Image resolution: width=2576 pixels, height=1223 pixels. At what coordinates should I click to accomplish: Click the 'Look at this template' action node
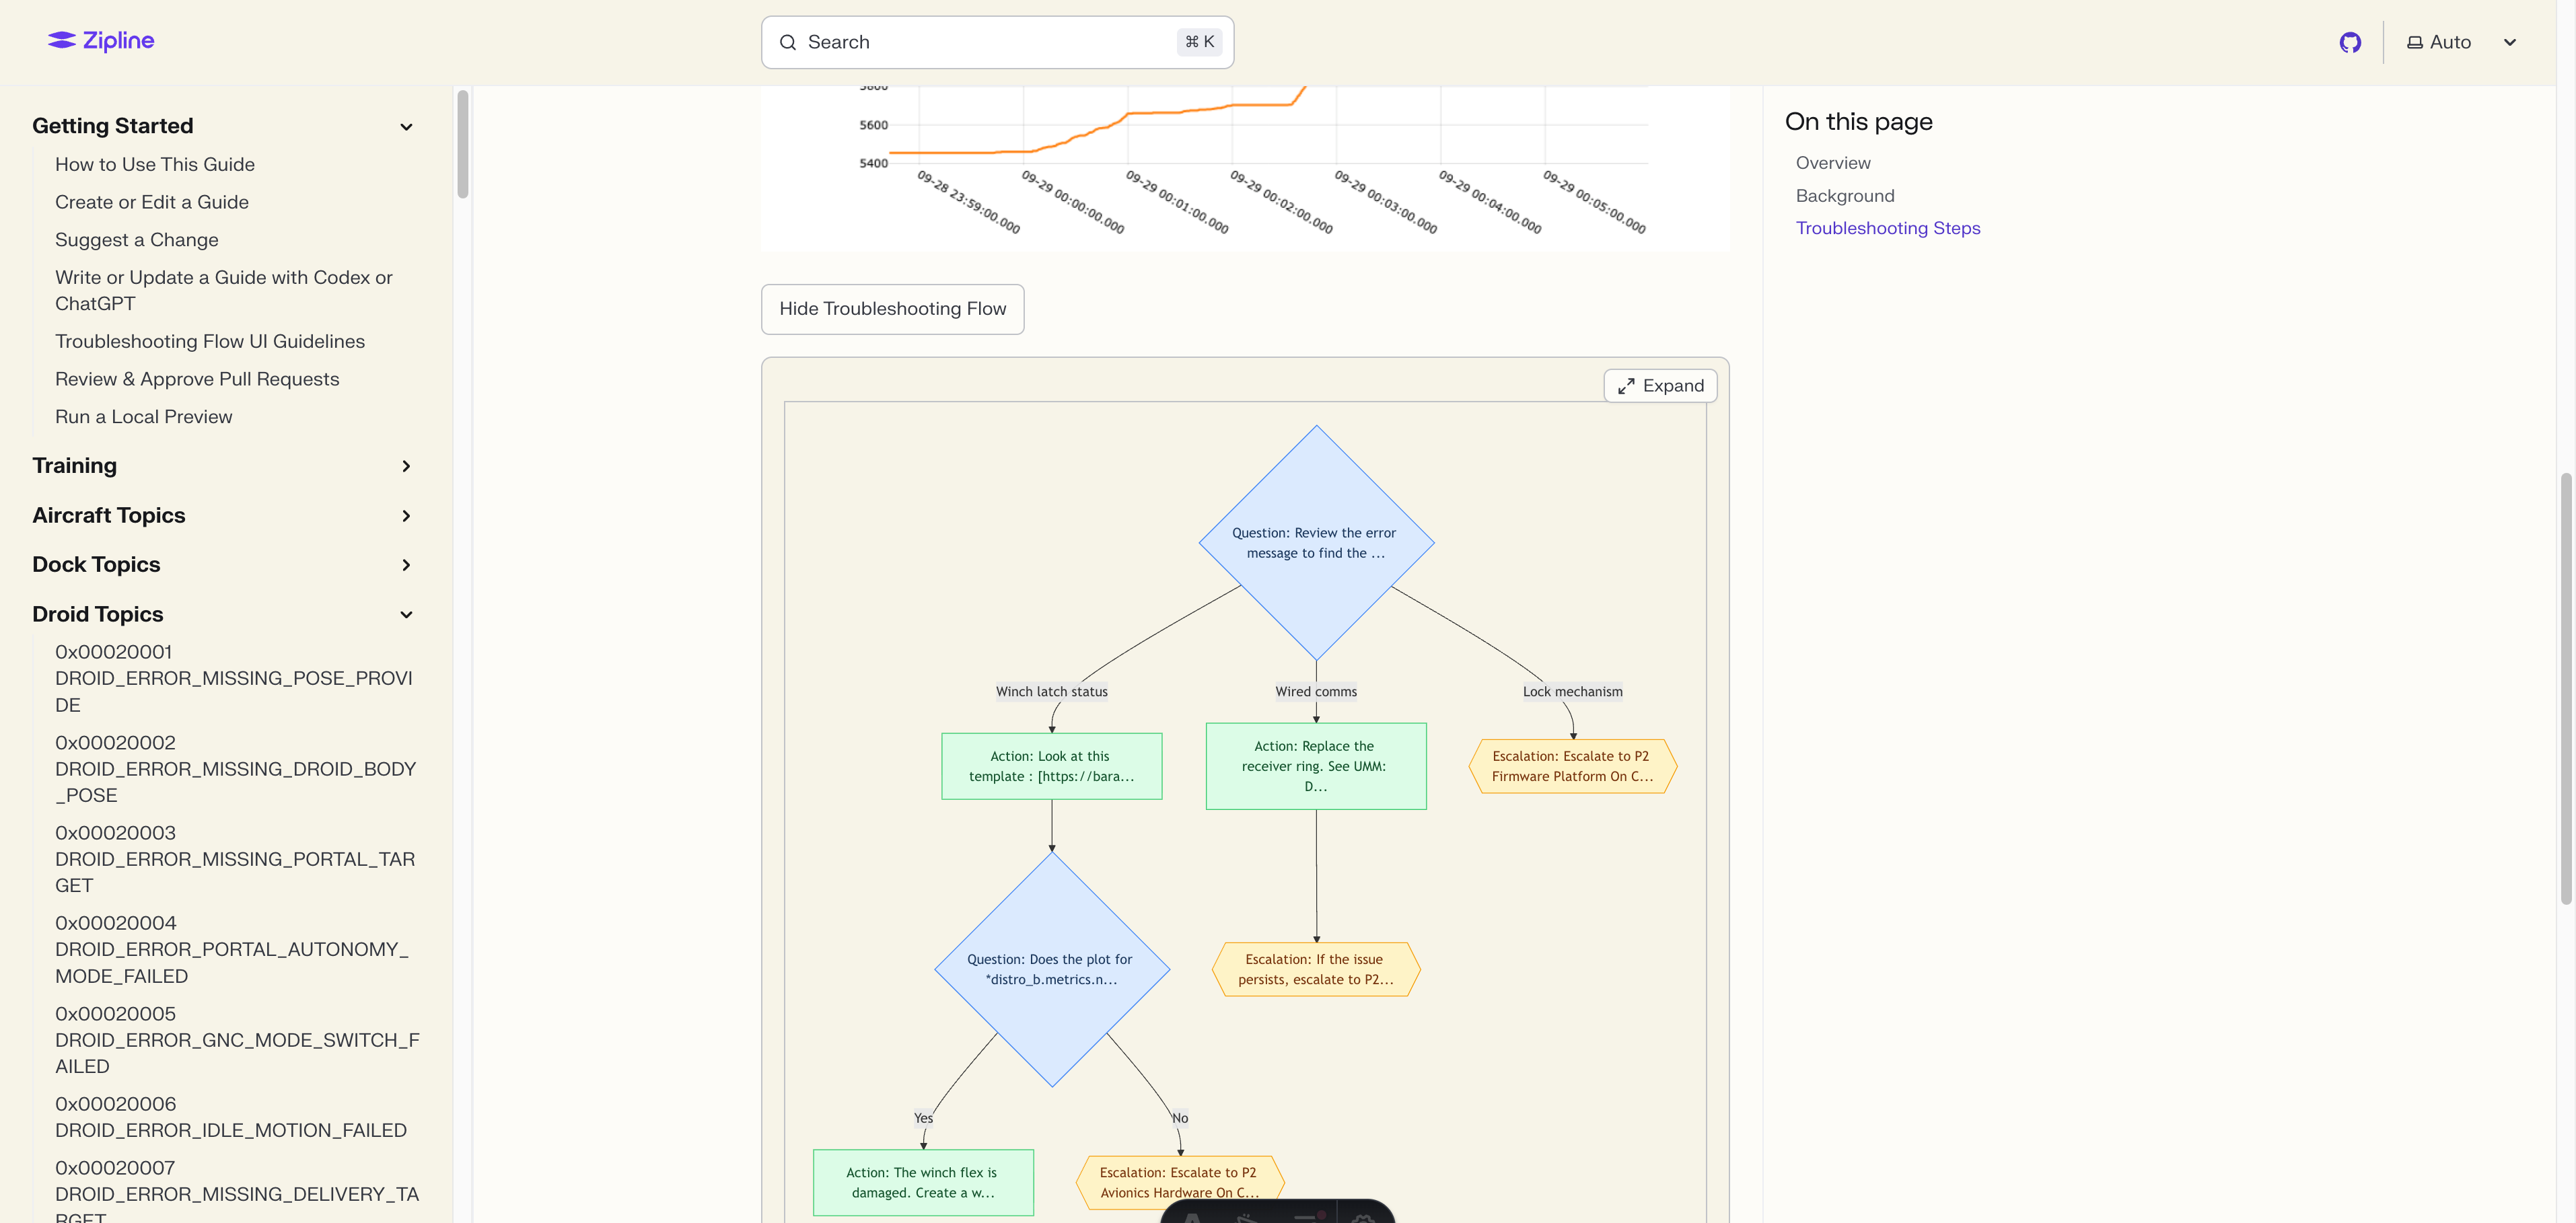1051,766
